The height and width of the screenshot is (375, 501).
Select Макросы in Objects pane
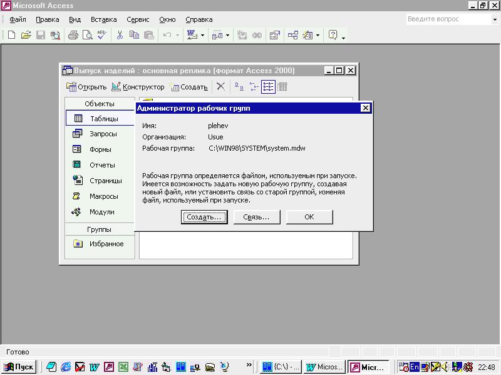coord(100,196)
